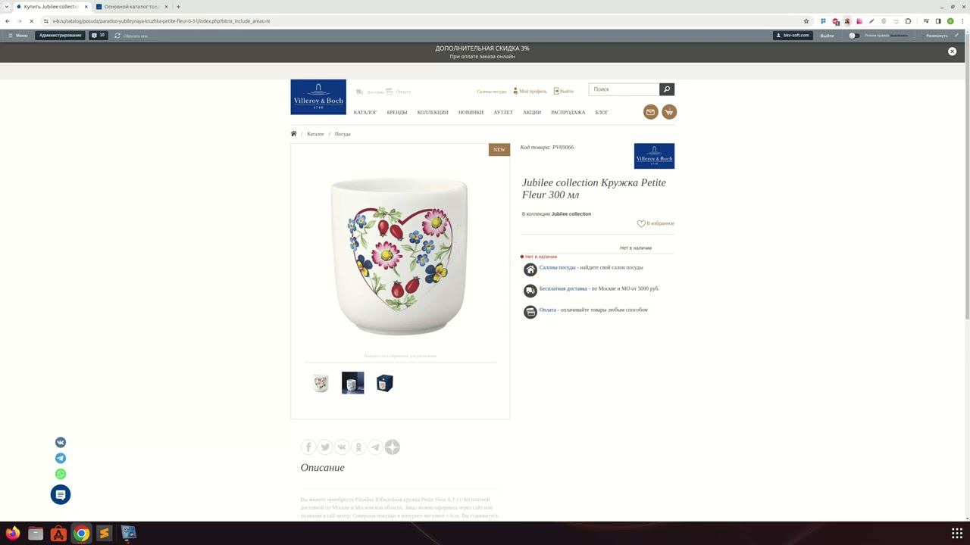
Task: Click the search magnifier button
Action: point(667,89)
